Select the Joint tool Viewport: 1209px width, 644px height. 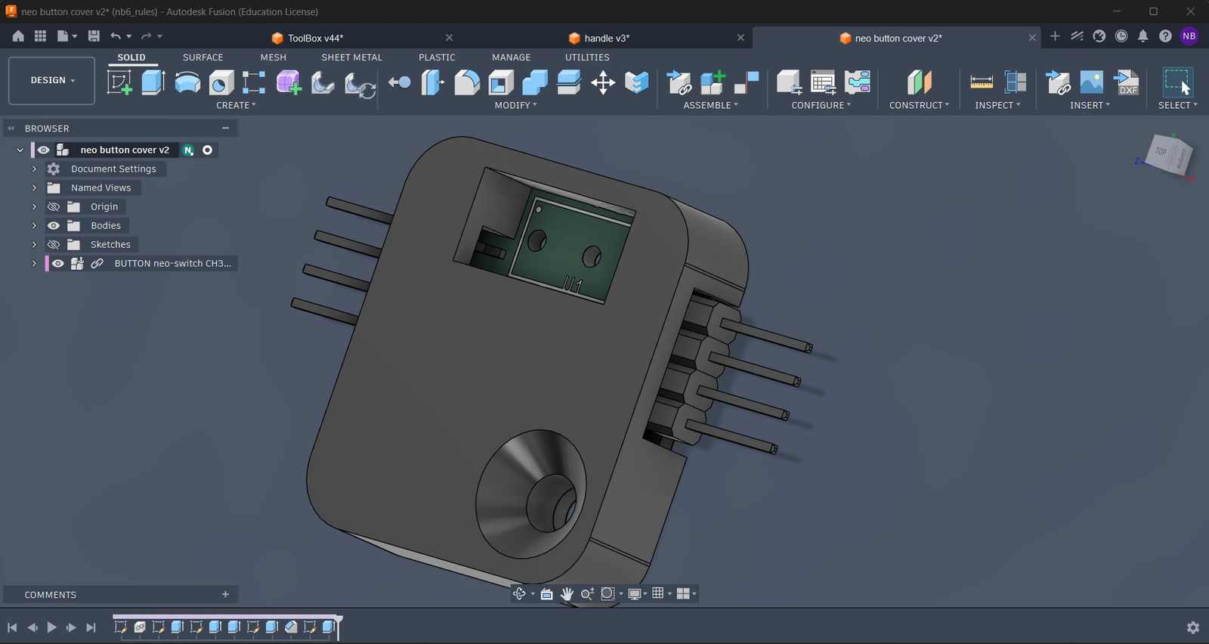(747, 82)
